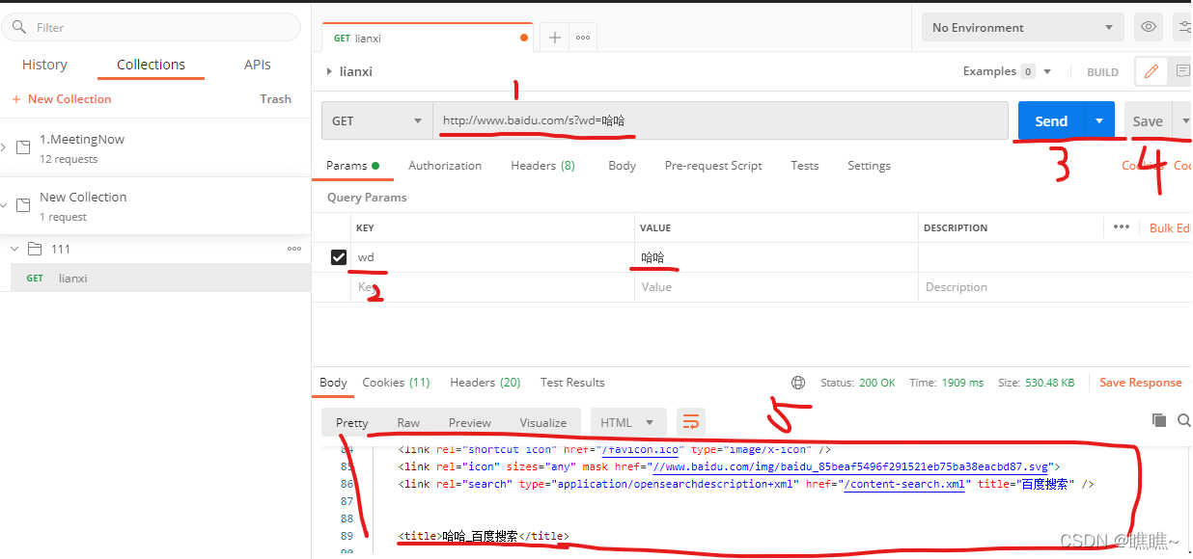Viewport: 1193px width, 559px height.
Task: Open the Authorization tab
Action: 445,166
